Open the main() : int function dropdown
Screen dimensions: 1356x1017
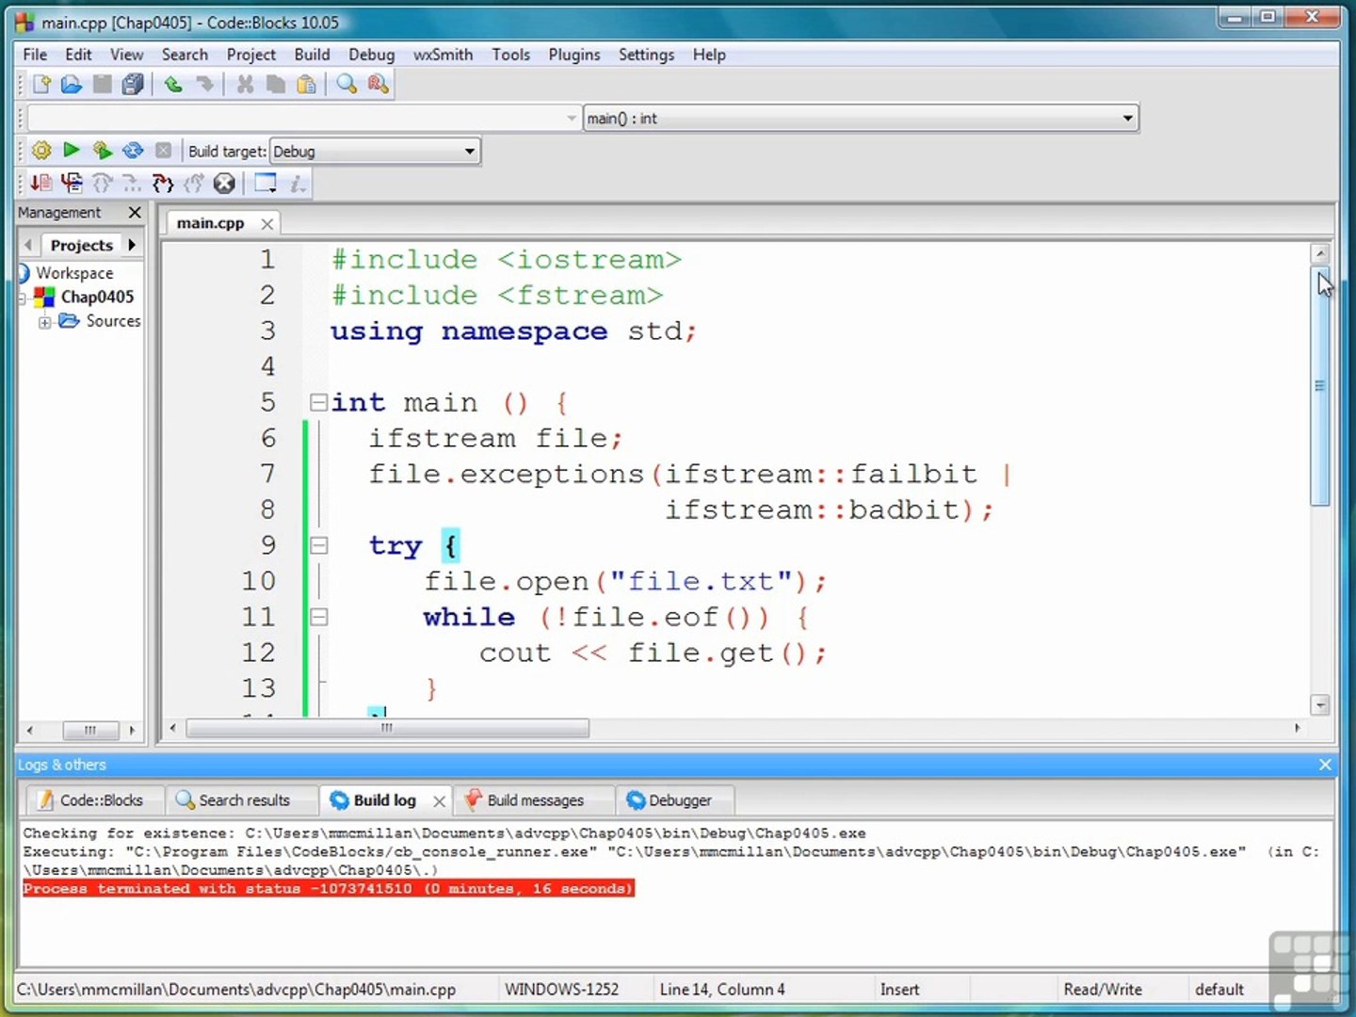click(861, 119)
